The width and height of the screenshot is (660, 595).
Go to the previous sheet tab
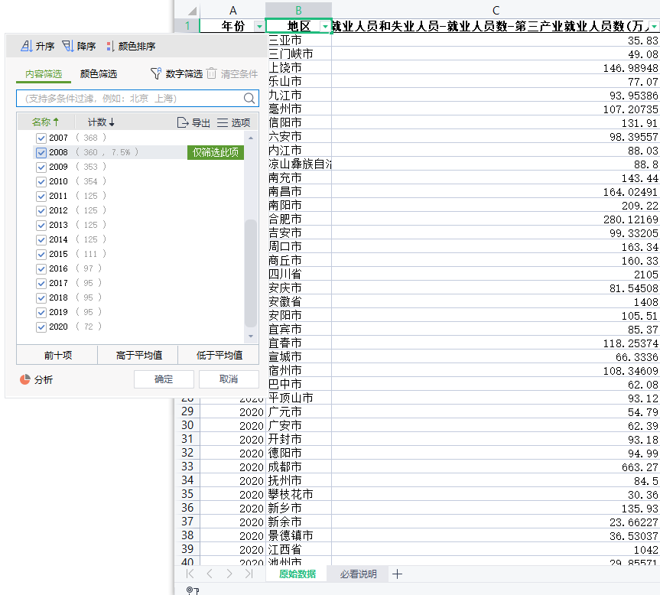[x=210, y=574]
